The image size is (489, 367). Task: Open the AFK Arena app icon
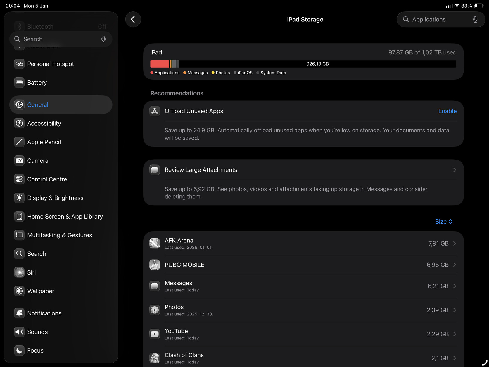coord(155,243)
